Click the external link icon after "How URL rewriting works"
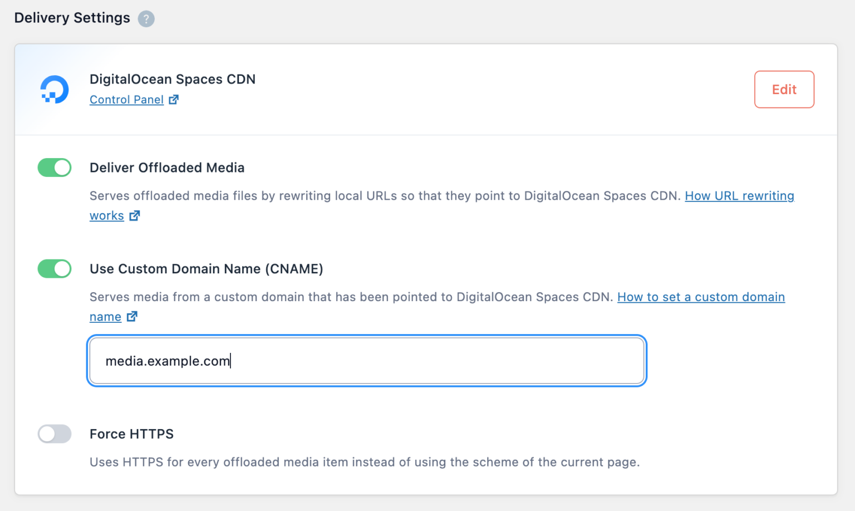The height and width of the screenshot is (511, 855). tap(134, 215)
